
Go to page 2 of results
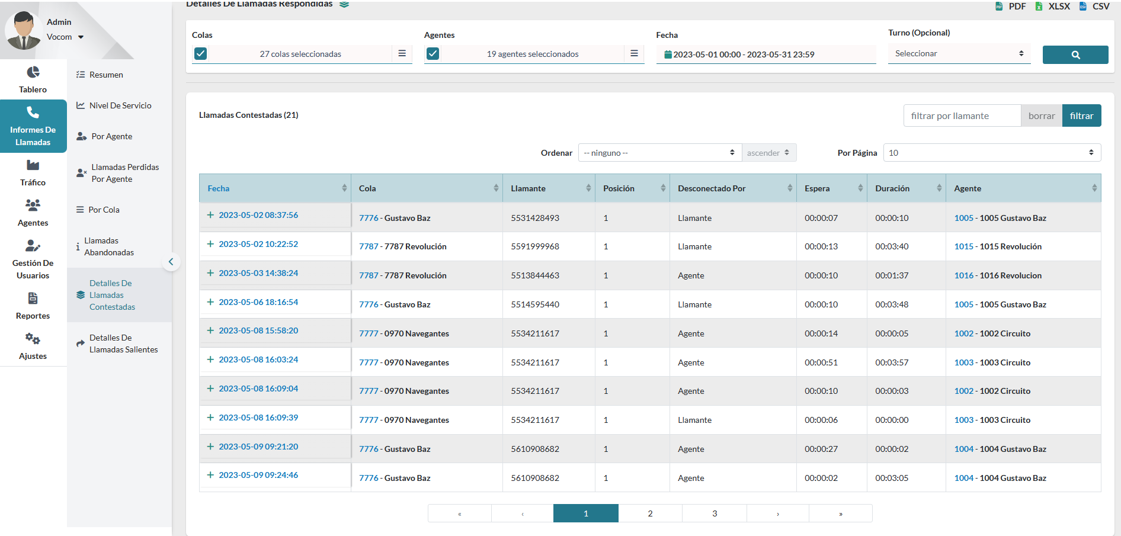(x=650, y=513)
